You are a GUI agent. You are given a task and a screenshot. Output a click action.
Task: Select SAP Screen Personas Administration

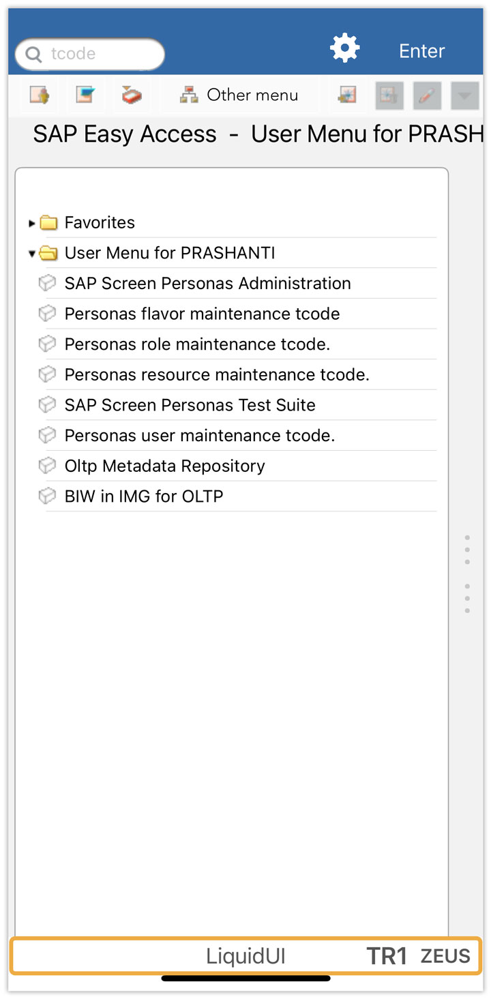pyautogui.click(x=208, y=283)
